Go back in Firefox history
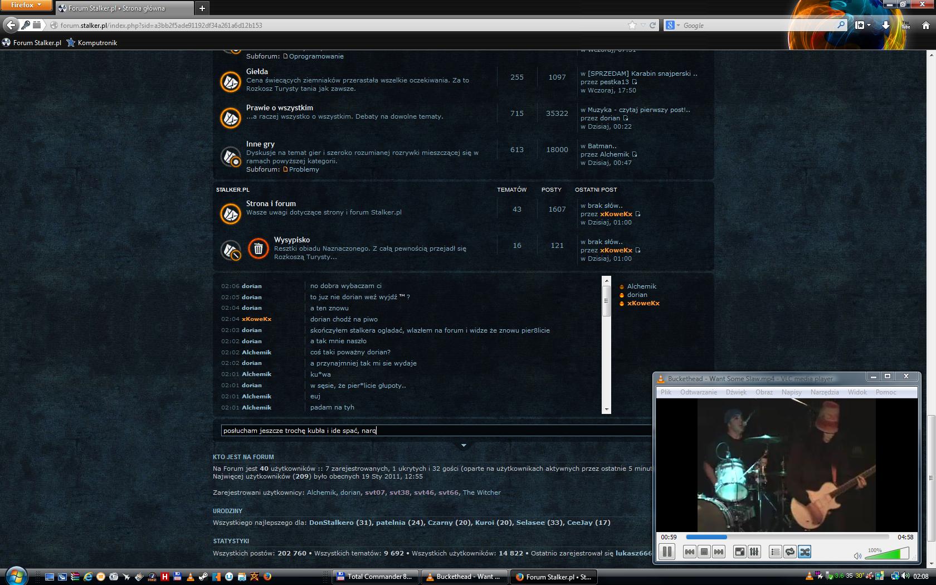 pos(11,25)
